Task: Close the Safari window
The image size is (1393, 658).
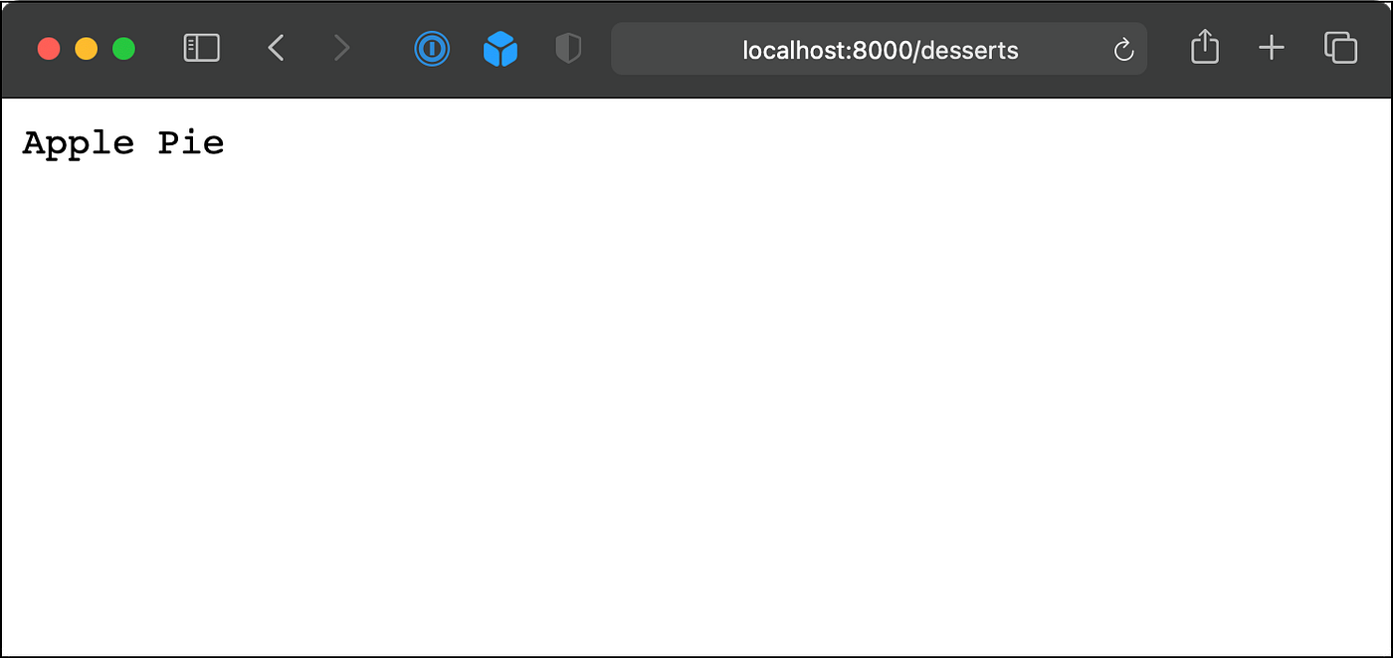Action: click(49, 49)
